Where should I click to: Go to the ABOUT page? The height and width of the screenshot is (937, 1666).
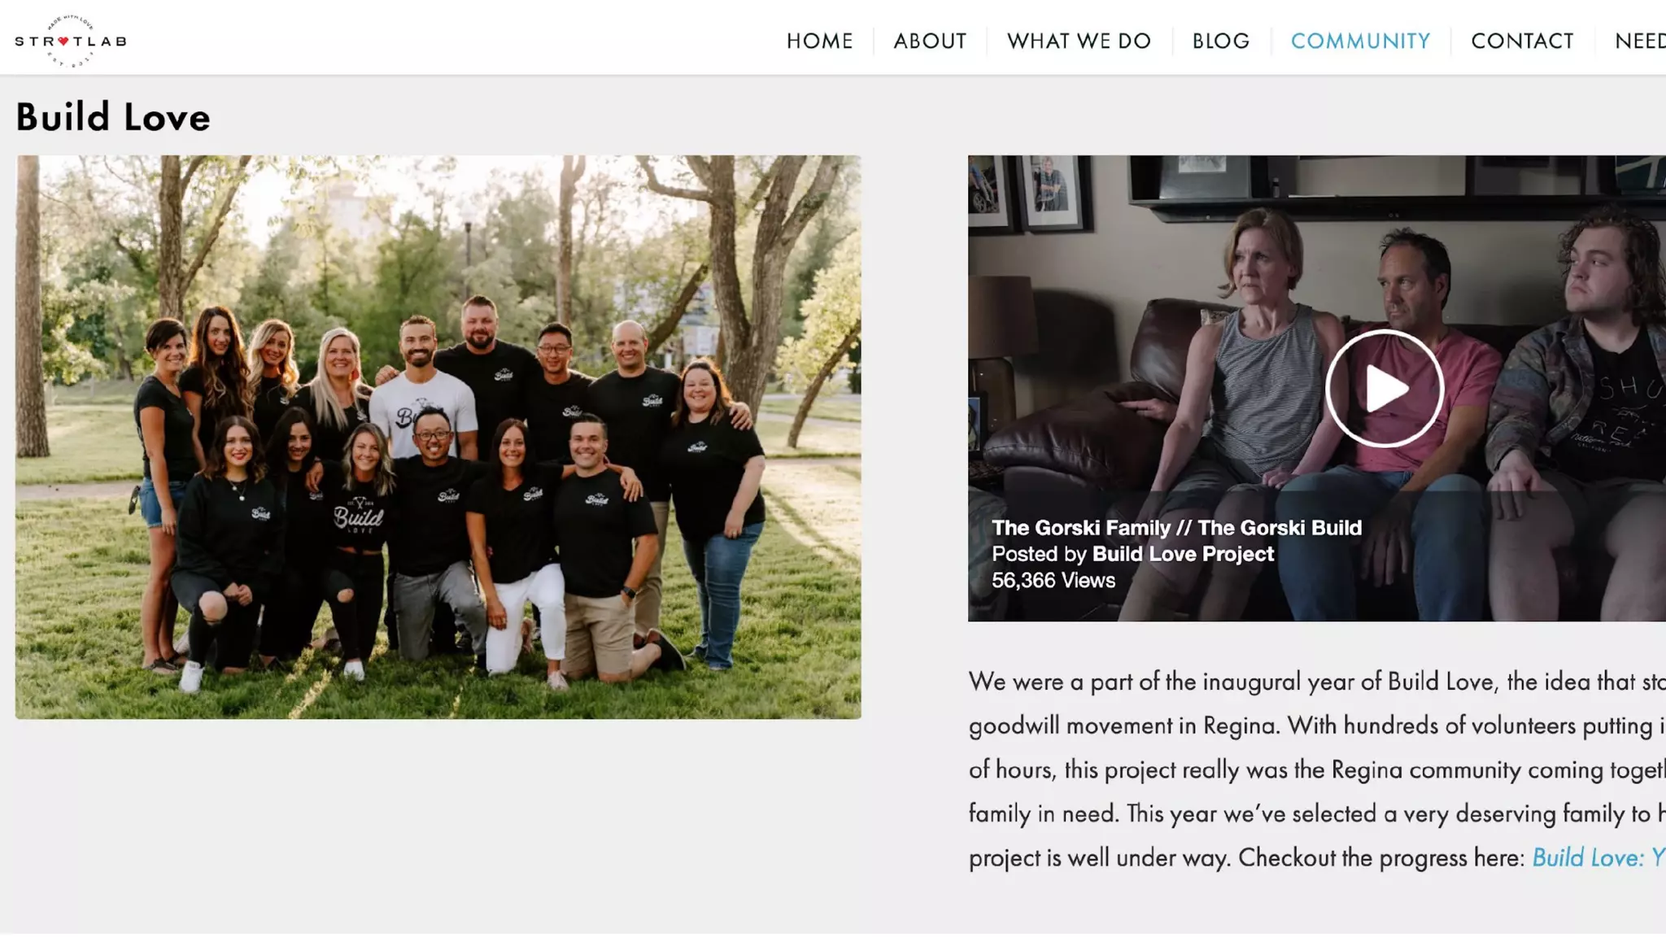(930, 41)
